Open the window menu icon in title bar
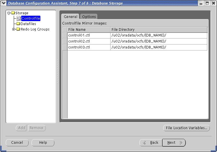Screen dimensions: 217x152 (3, 3)
